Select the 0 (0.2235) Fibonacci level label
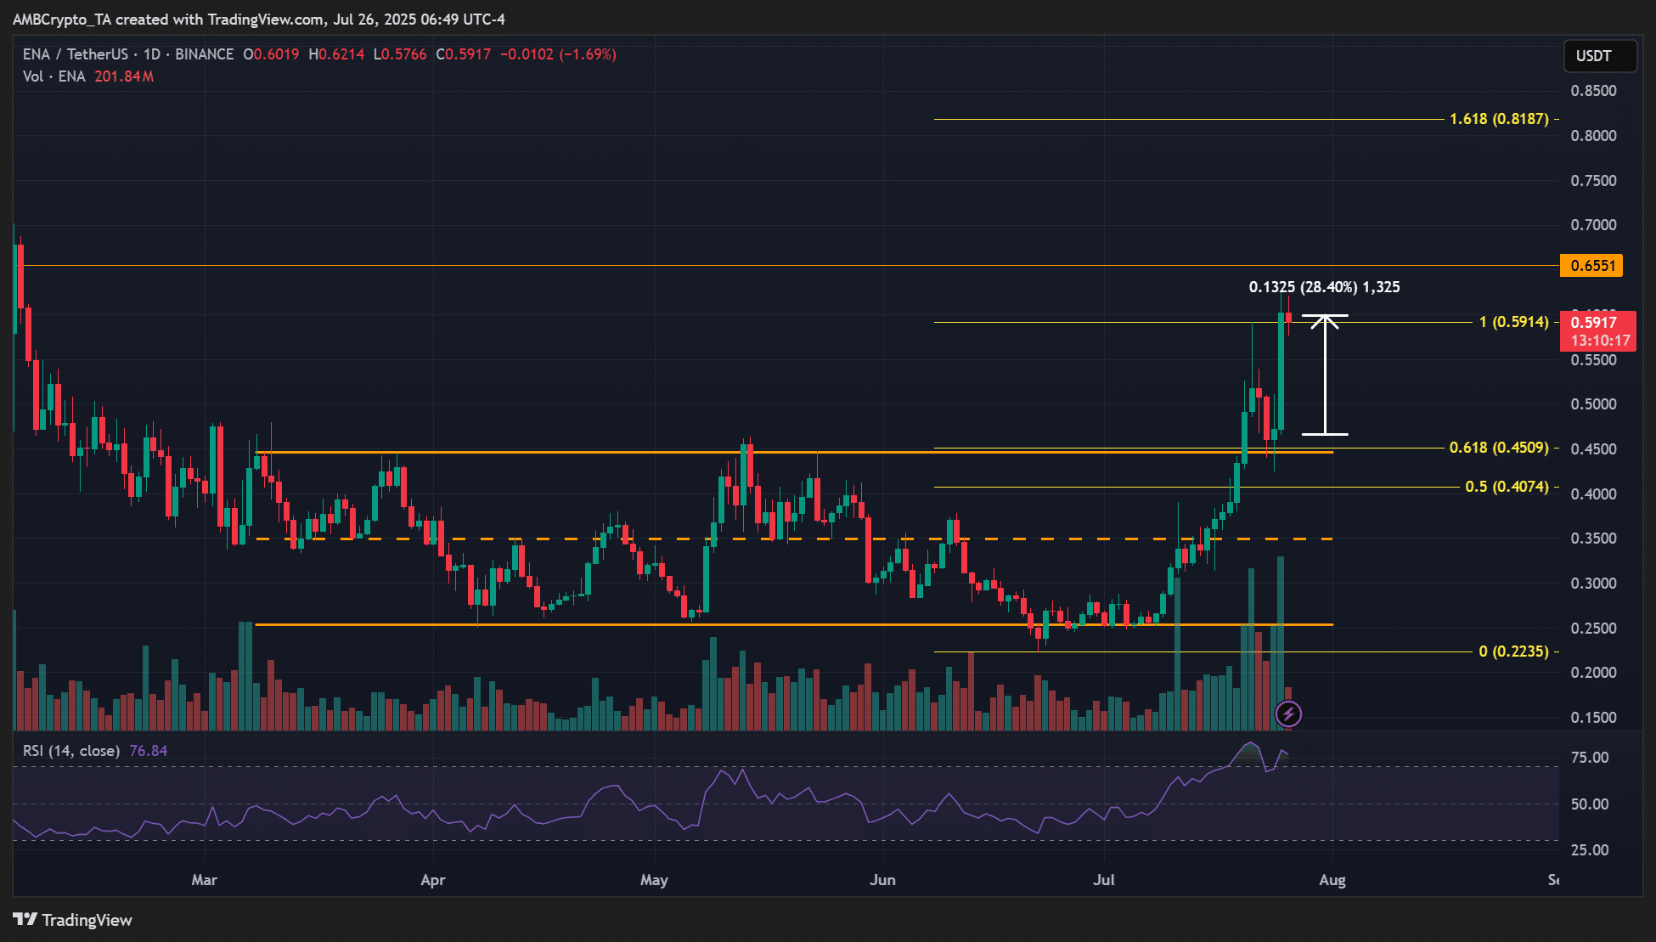 tap(1513, 652)
